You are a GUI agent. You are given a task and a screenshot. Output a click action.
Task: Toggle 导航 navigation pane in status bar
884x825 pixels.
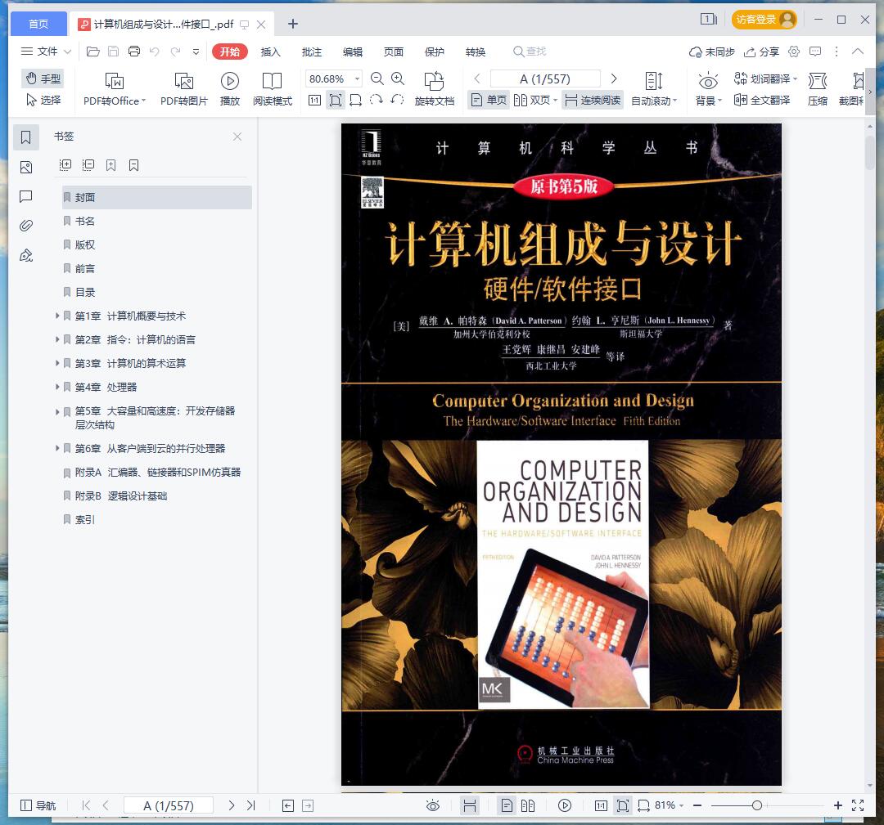pyautogui.click(x=38, y=806)
